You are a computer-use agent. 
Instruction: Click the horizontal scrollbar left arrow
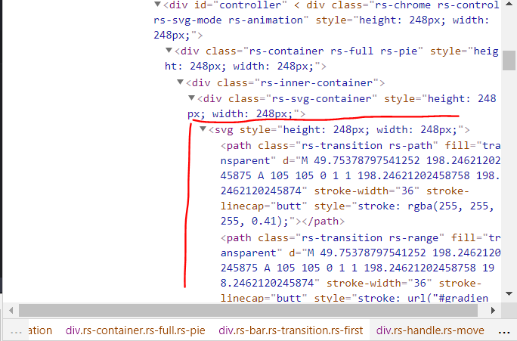11,310
